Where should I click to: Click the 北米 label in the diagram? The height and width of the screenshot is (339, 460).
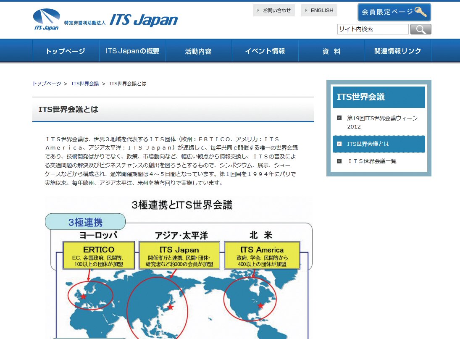(261, 235)
